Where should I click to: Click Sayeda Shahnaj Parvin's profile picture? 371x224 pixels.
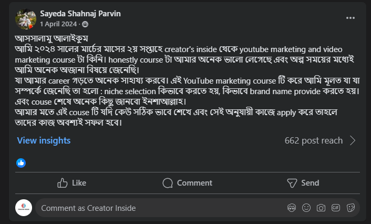pyautogui.click(x=25, y=19)
